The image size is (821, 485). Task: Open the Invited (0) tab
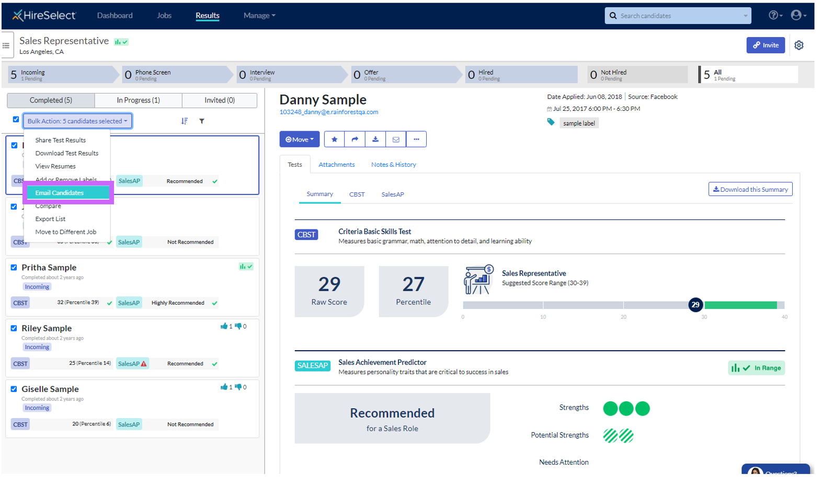pos(219,100)
